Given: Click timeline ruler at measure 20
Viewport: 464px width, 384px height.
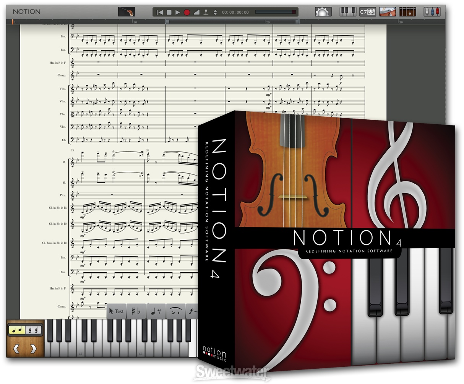Looking at the screenshot, I should click(268, 22).
